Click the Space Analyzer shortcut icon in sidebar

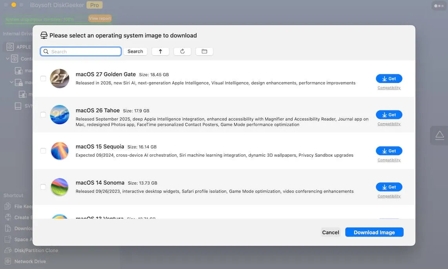[x=8, y=240]
